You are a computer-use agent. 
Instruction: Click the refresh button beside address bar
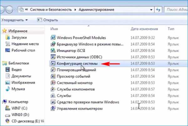[158, 10]
